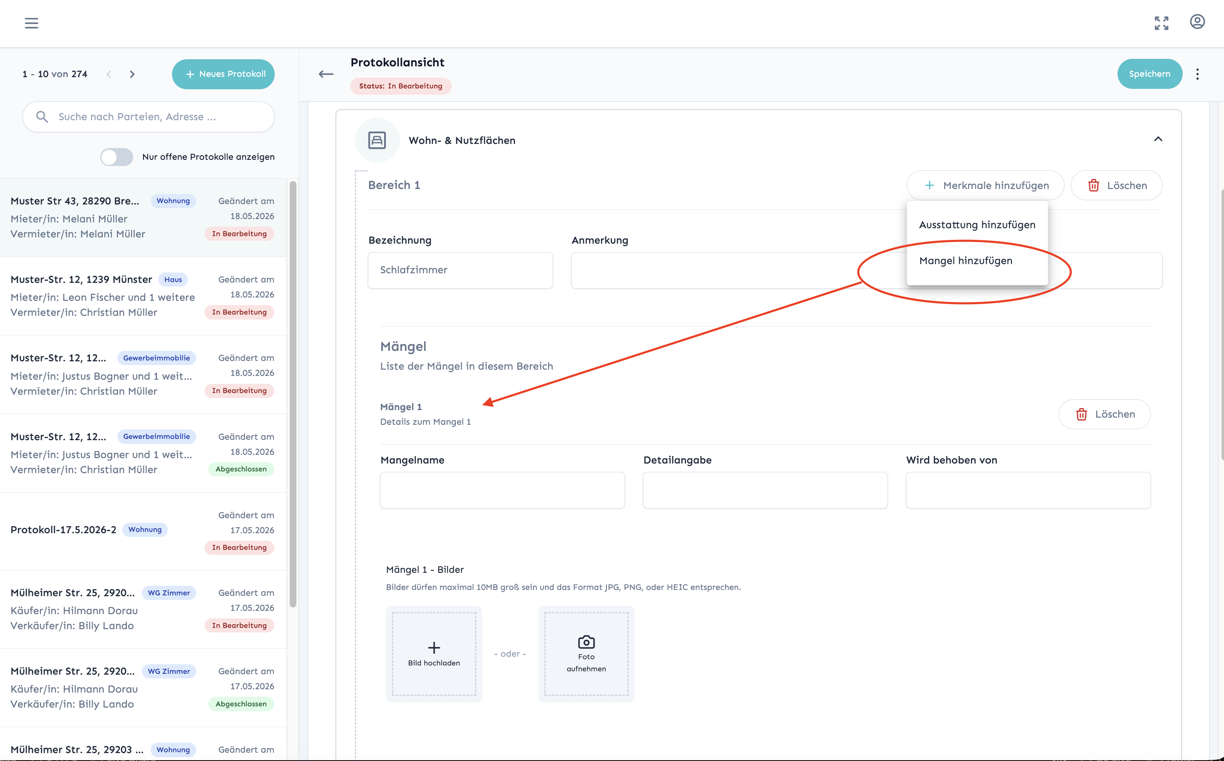
Task: Click the Neues Protokoll button
Action: (223, 74)
